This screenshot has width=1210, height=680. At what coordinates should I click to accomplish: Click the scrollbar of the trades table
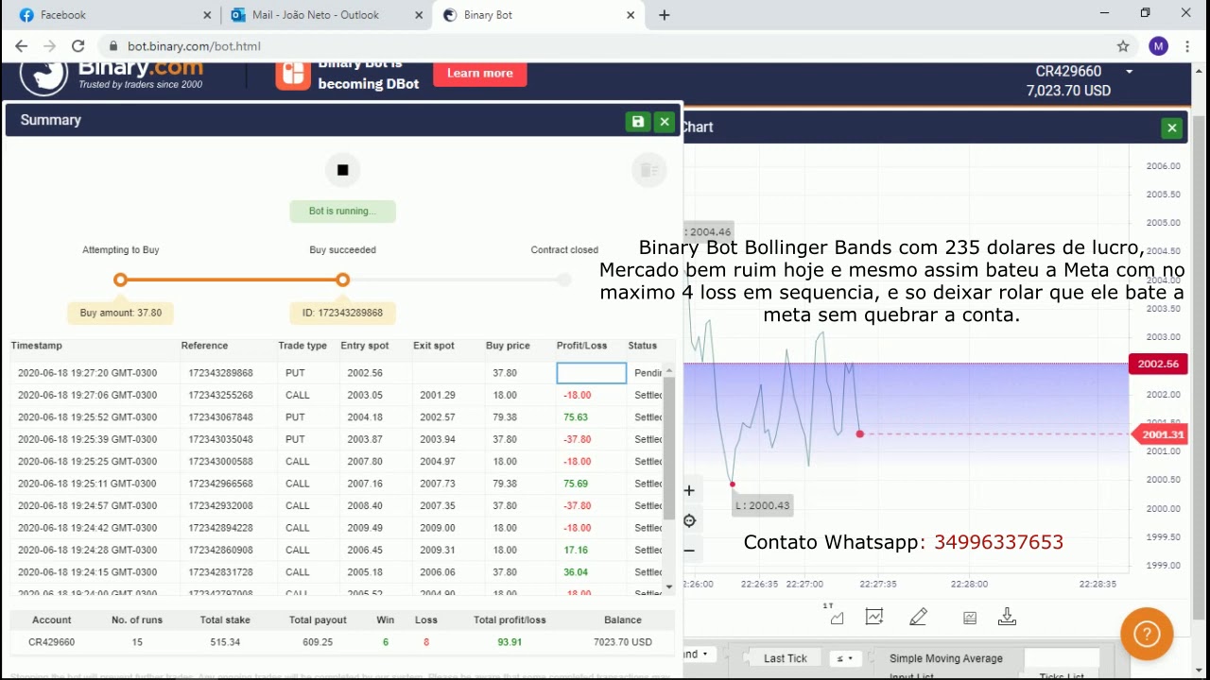click(x=669, y=448)
